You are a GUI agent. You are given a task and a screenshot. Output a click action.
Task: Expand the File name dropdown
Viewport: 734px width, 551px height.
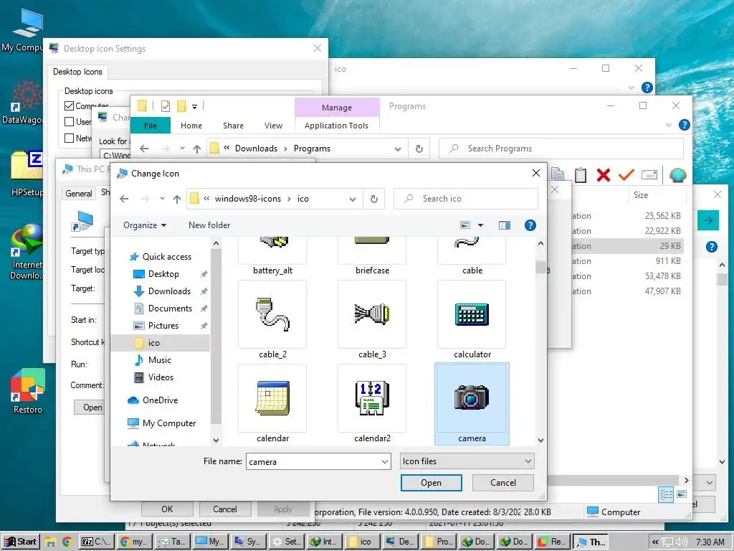click(x=384, y=461)
